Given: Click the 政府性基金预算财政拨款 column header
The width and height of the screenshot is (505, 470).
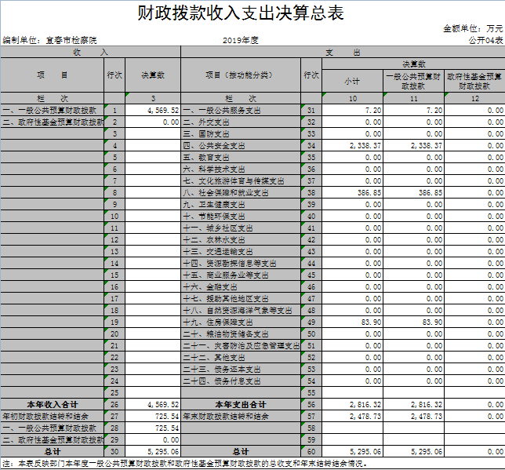Looking at the screenshot, I should click(x=474, y=80).
